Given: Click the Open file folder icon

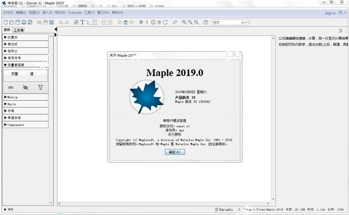Looking at the screenshot, I should click(x=12, y=22).
